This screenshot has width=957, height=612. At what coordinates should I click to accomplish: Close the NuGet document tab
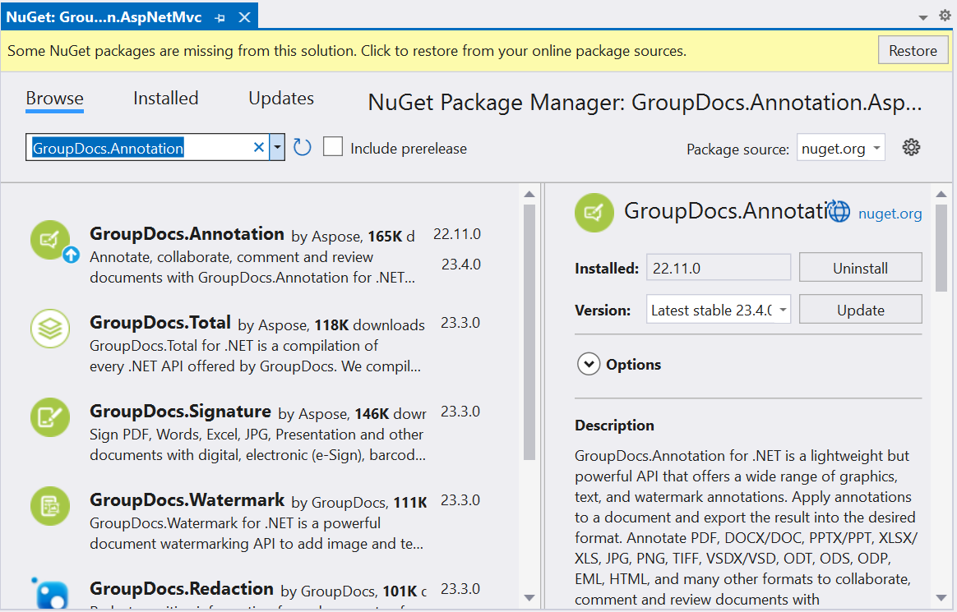(245, 18)
